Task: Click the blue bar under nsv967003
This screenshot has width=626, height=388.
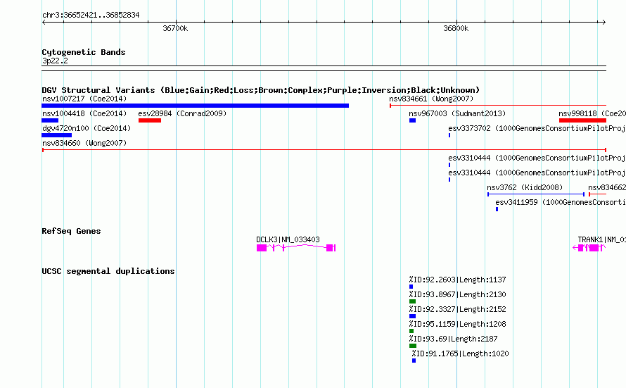Action: [412, 120]
